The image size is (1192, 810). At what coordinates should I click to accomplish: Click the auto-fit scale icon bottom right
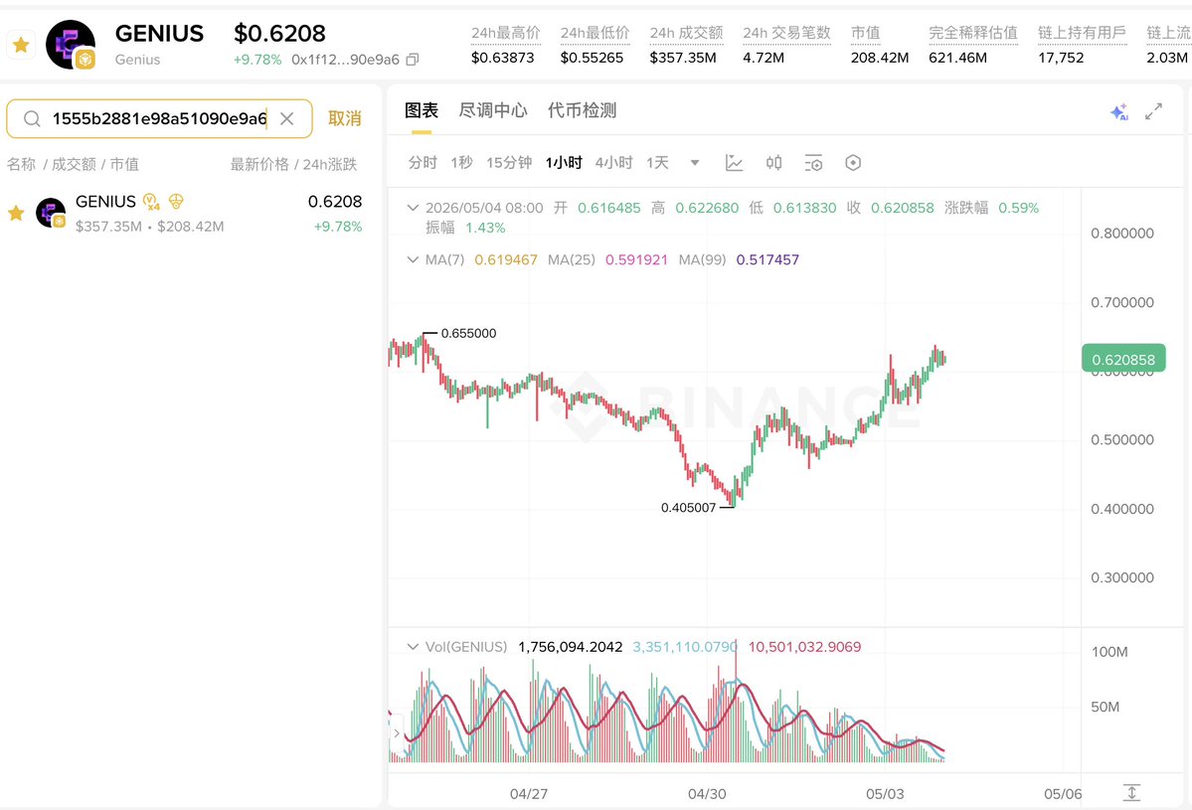tap(1131, 792)
